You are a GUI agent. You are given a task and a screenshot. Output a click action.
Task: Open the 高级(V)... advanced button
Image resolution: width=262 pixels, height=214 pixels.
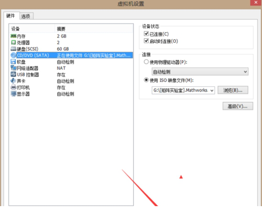[238, 106]
